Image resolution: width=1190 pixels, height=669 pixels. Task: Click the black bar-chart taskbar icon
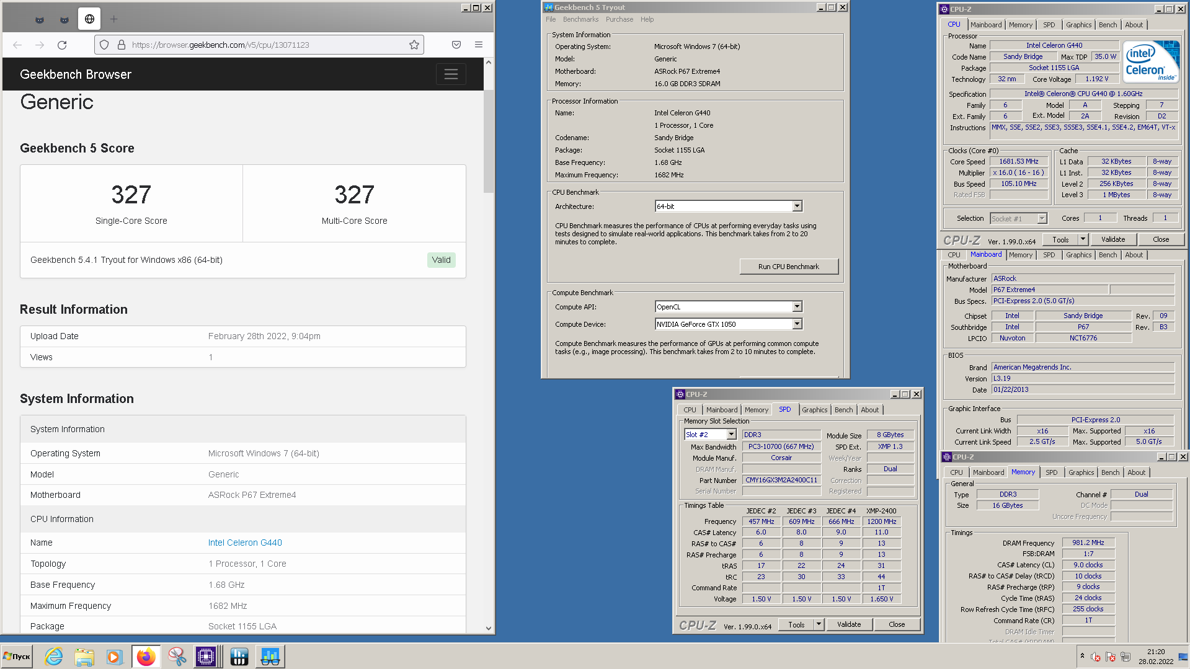point(239,657)
